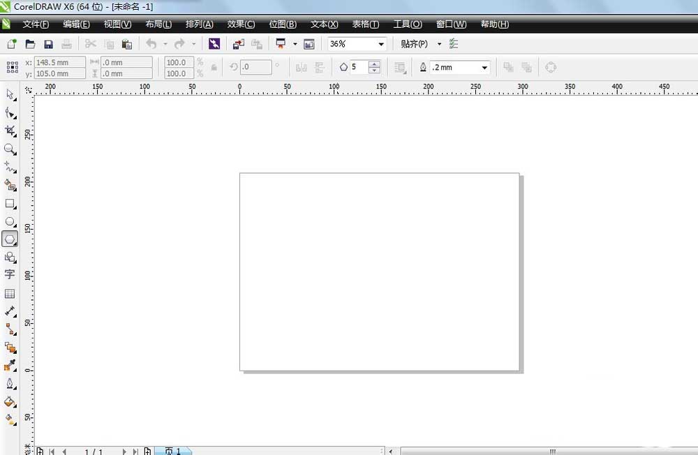Select the Table tool
This screenshot has height=455, width=698.
[x=10, y=294]
